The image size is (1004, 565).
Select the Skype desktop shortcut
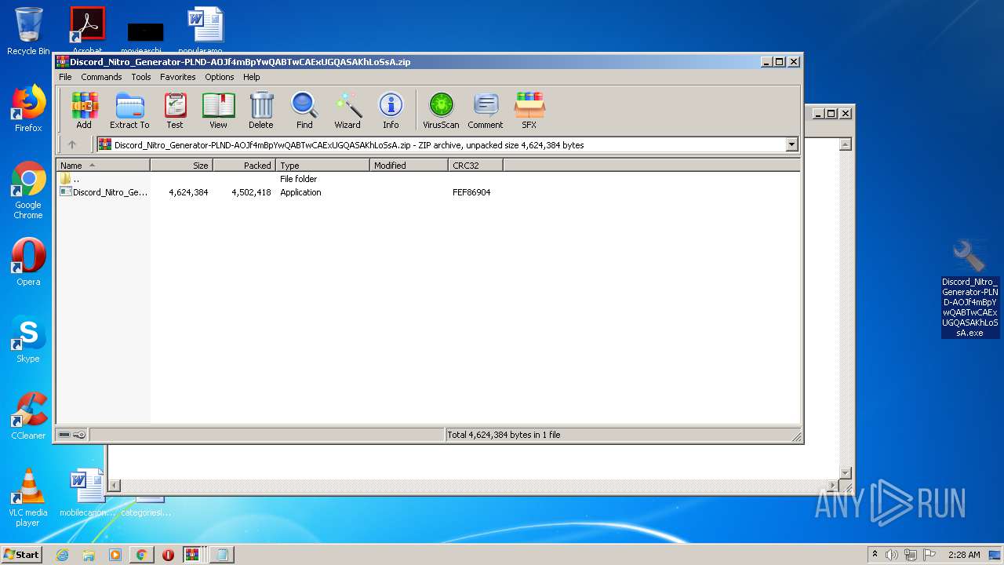(28, 339)
